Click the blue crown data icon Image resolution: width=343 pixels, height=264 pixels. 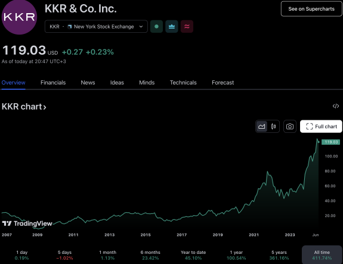pyautogui.click(x=172, y=26)
